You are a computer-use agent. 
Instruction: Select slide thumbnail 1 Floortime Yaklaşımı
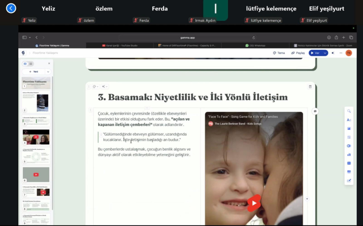(x=36, y=83)
